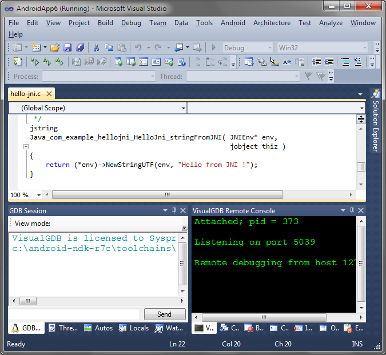Open the File menu

point(14,23)
